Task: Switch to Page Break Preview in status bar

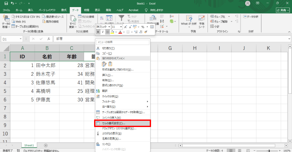Action: [248, 150]
